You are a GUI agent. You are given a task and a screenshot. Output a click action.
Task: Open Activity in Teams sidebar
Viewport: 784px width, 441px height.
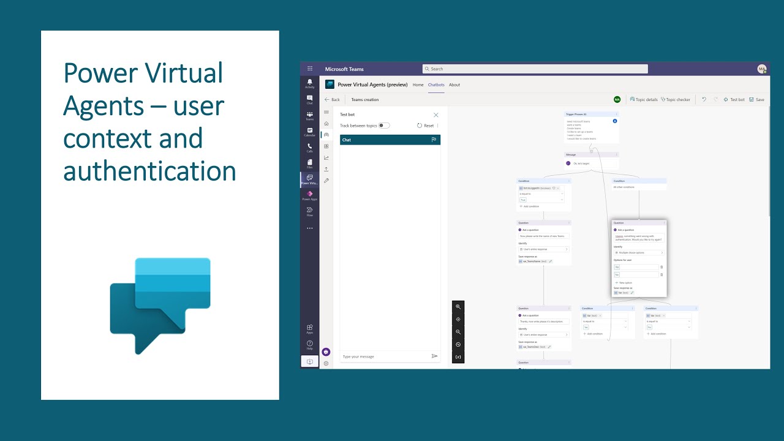click(310, 83)
